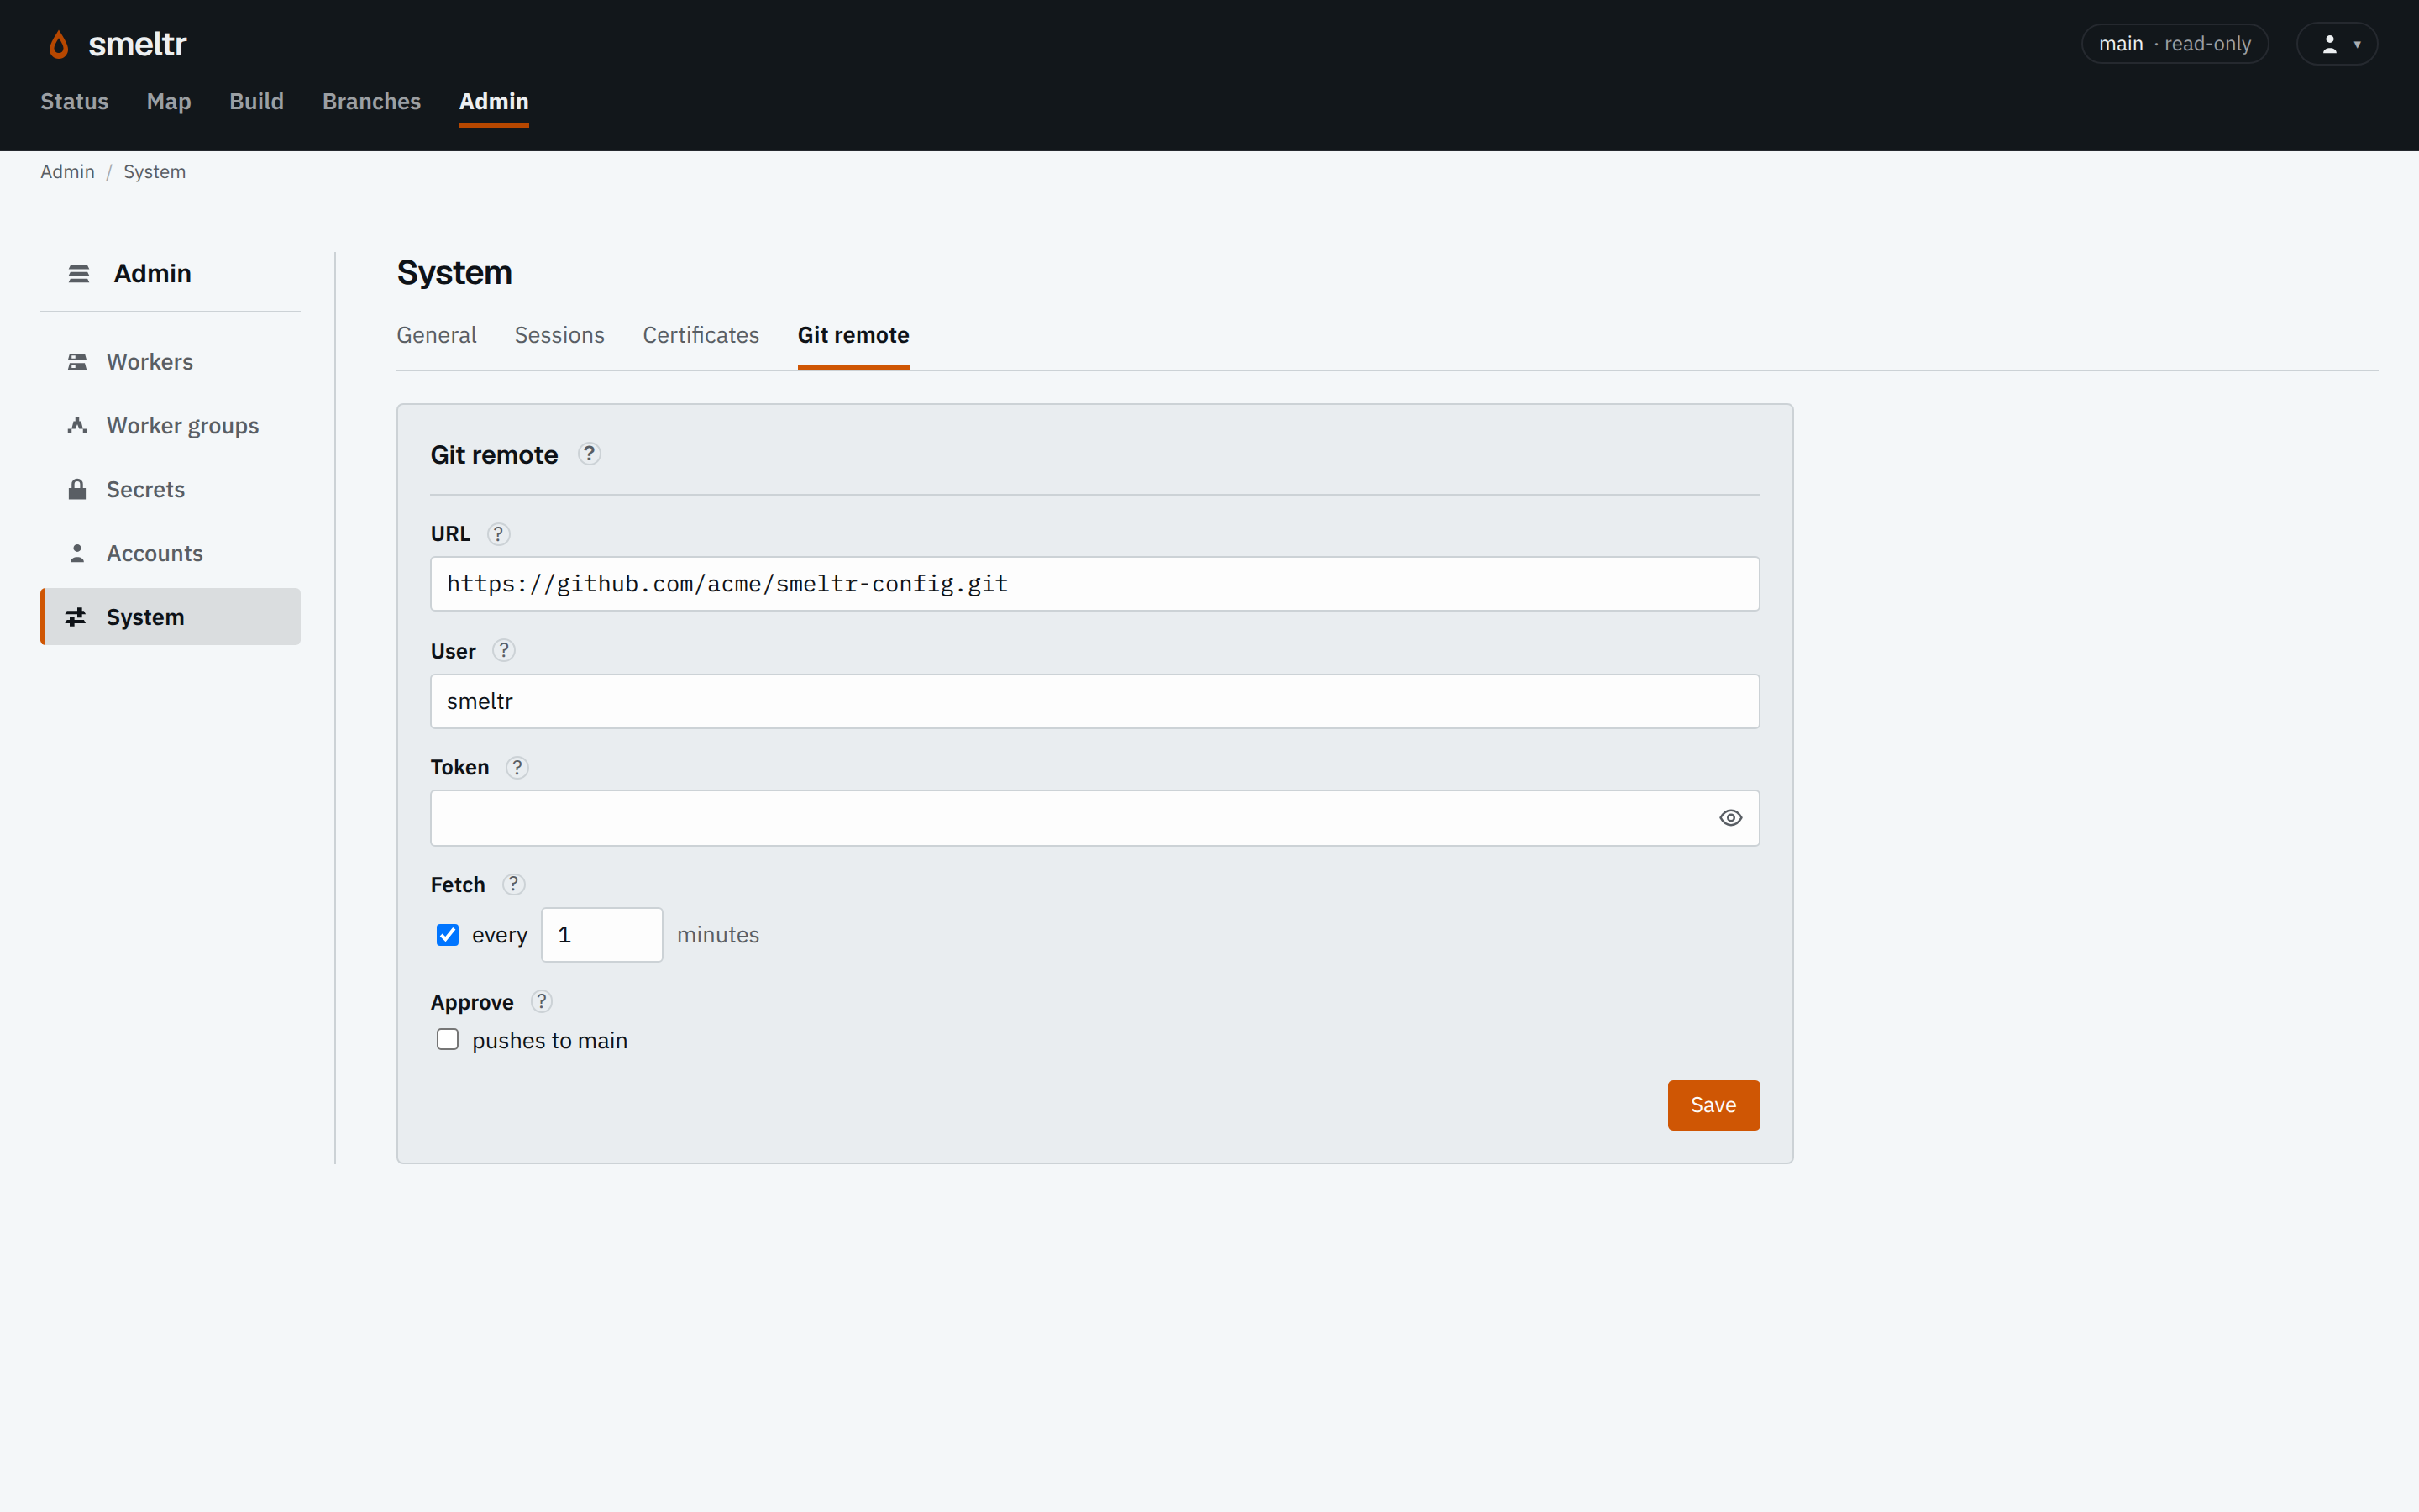2419x1512 pixels.
Task: Open the user account menu icon
Action: 2336,44
